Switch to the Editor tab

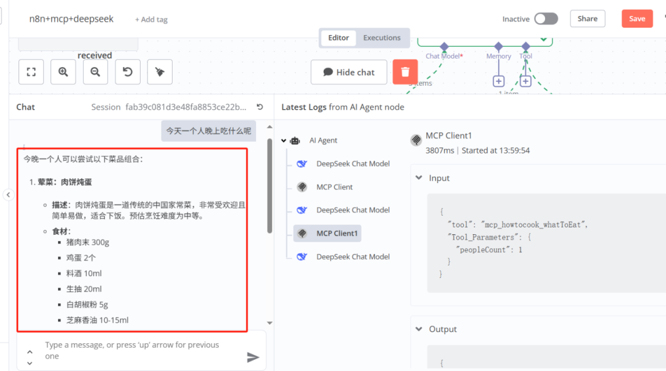[x=339, y=38]
